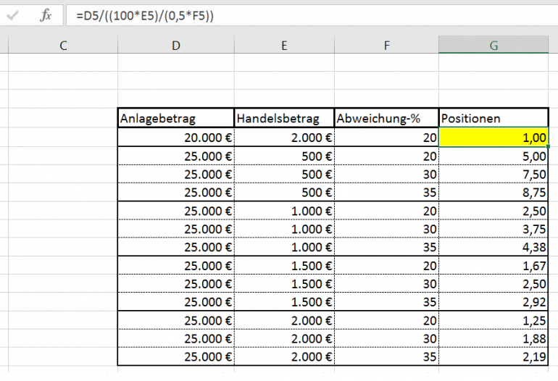Image resolution: width=558 pixels, height=381 pixels.
Task: Select Abweichung cell in the 7,50 row
Action: tap(386, 175)
